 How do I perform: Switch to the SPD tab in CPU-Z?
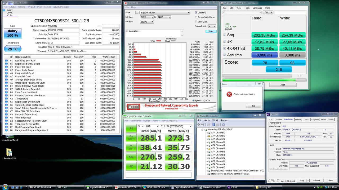click(307, 120)
